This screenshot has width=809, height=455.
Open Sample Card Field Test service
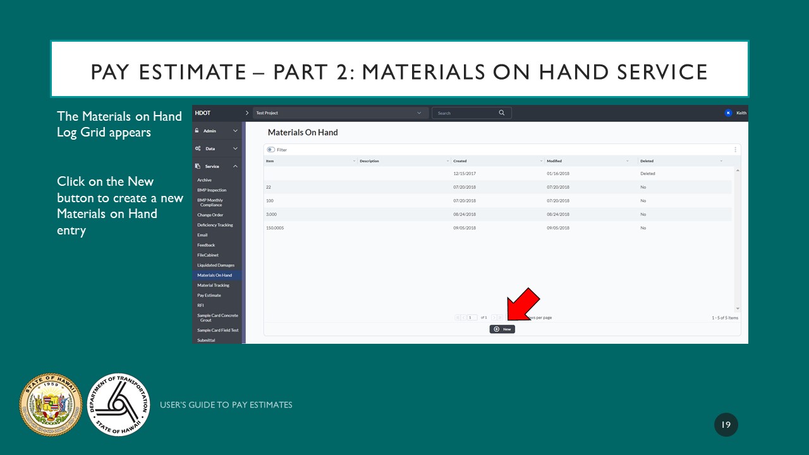tap(217, 331)
